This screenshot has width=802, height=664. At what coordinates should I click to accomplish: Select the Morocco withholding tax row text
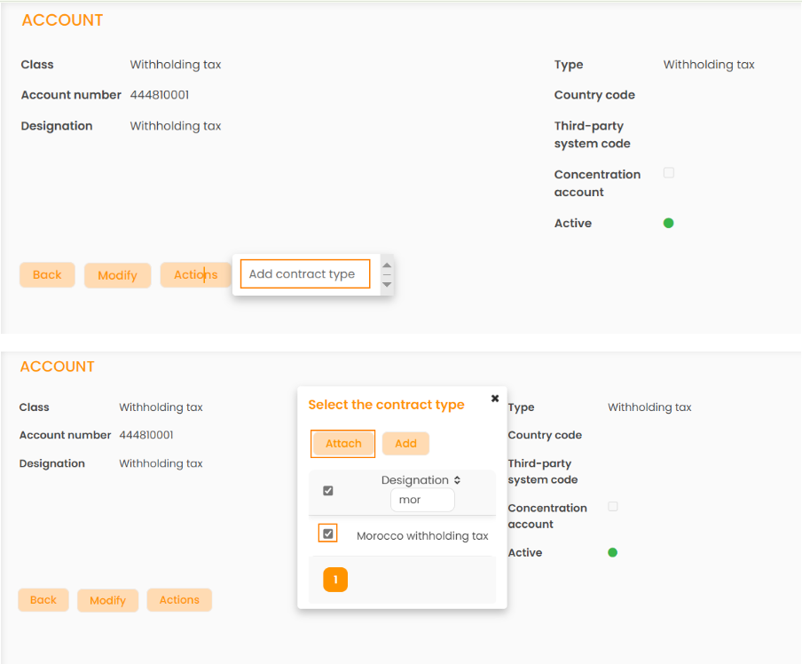[x=422, y=536]
